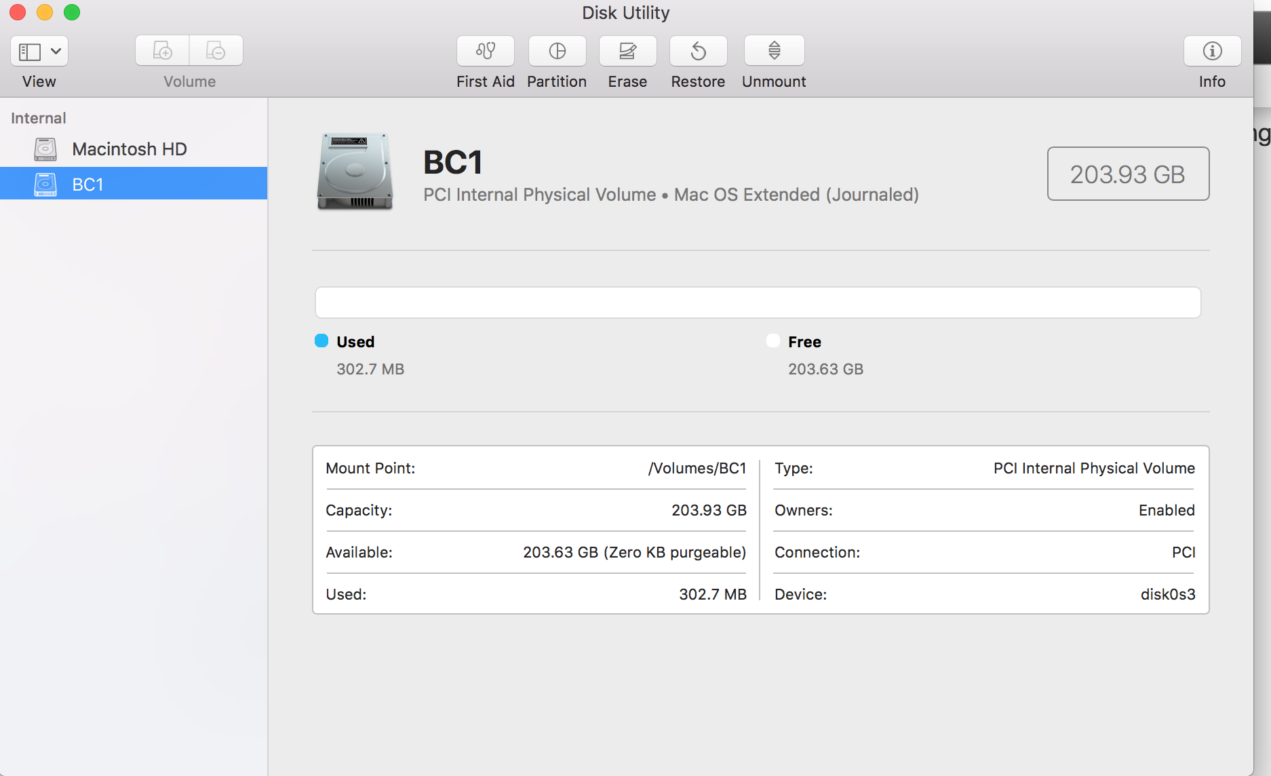Click the white Free color dot

tap(773, 341)
